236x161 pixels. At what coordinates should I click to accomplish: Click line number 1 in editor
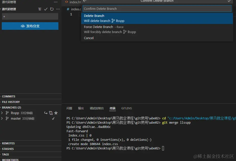pyautogui.click(x=71, y=14)
